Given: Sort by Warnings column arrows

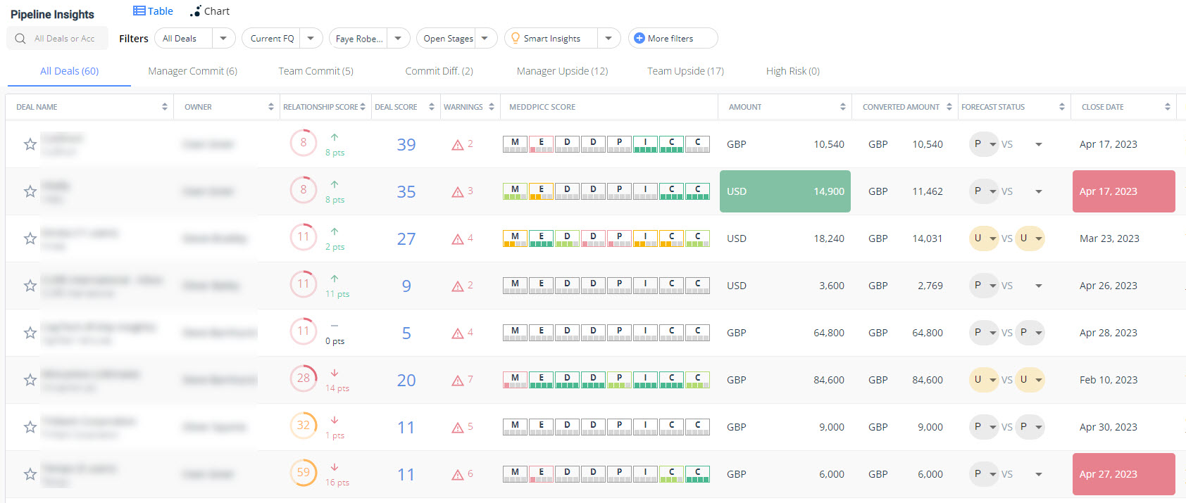Looking at the screenshot, I should point(492,107).
